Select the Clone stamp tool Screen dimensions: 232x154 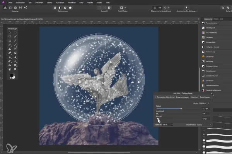coord(10,49)
